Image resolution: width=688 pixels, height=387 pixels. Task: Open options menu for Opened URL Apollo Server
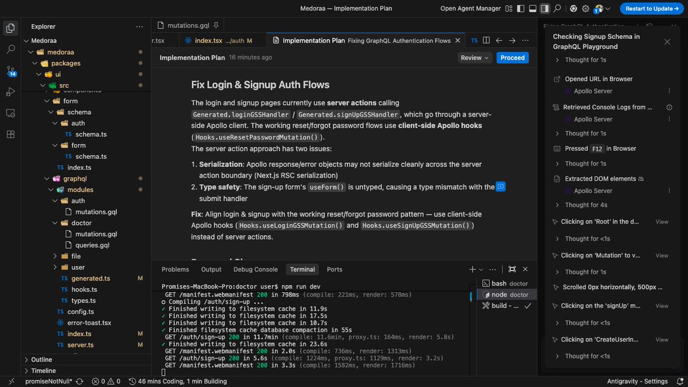pyautogui.click(x=669, y=91)
